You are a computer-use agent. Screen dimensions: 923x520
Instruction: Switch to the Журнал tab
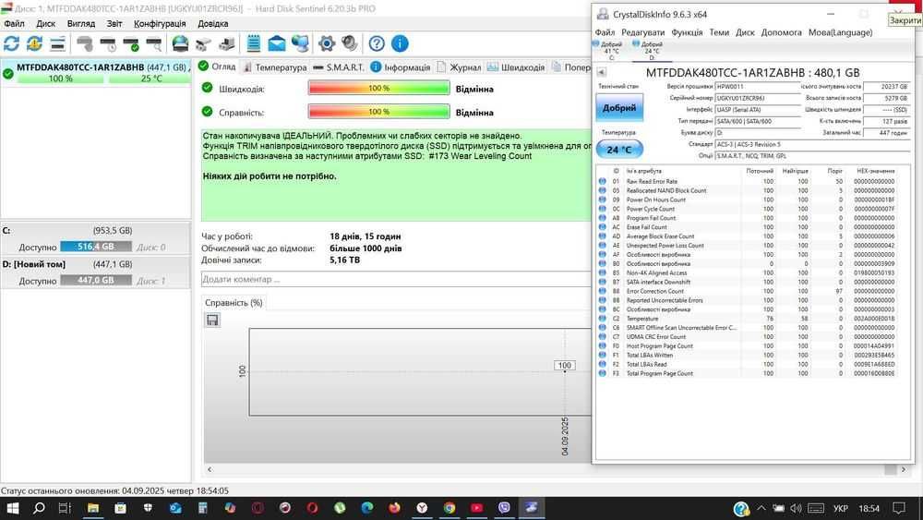click(x=459, y=67)
